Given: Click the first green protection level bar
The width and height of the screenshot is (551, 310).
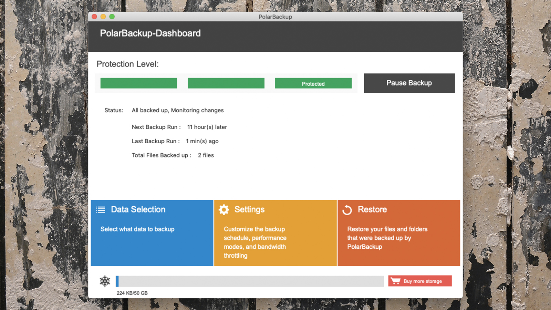Looking at the screenshot, I should click(x=139, y=83).
